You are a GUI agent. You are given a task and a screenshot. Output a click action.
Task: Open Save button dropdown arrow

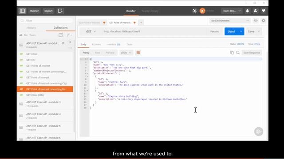pos(259,31)
